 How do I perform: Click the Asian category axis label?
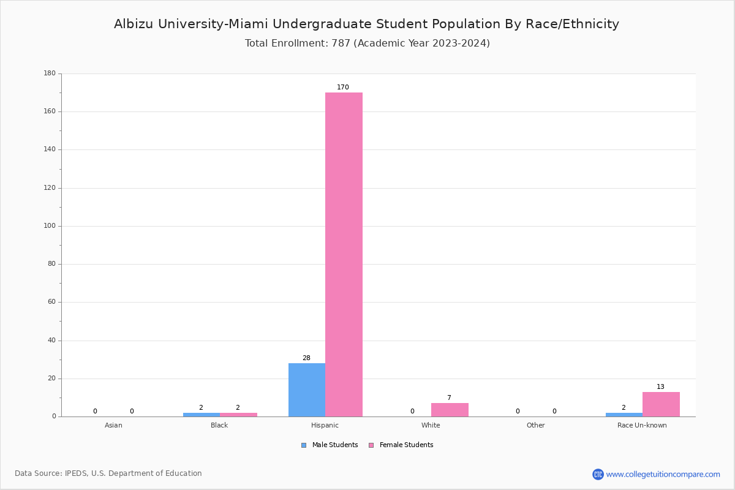click(x=113, y=425)
